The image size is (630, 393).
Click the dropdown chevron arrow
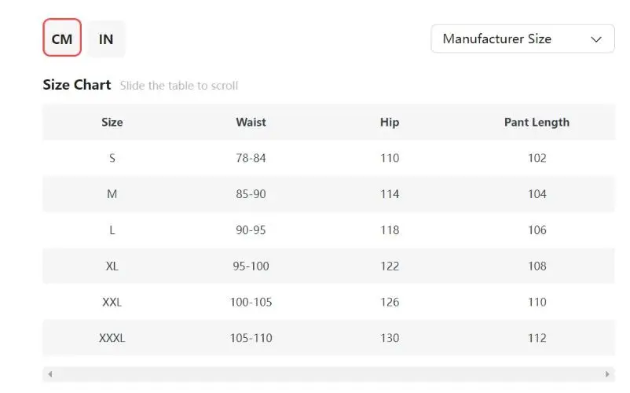pos(597,39)
